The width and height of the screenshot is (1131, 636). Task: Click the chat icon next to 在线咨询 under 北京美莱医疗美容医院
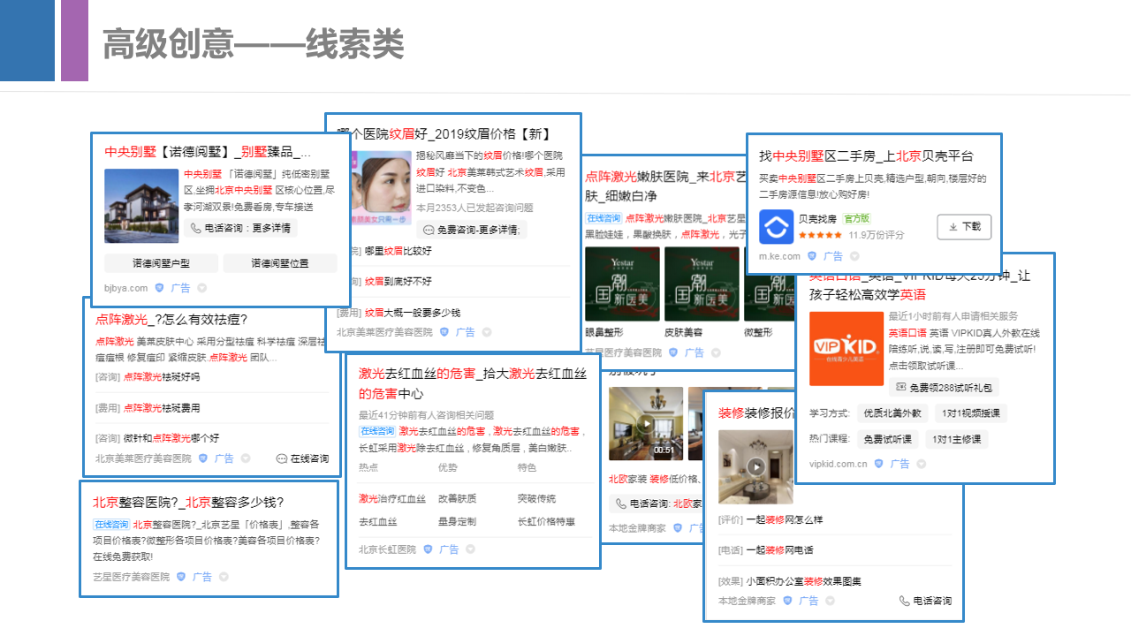pos(281,458)
